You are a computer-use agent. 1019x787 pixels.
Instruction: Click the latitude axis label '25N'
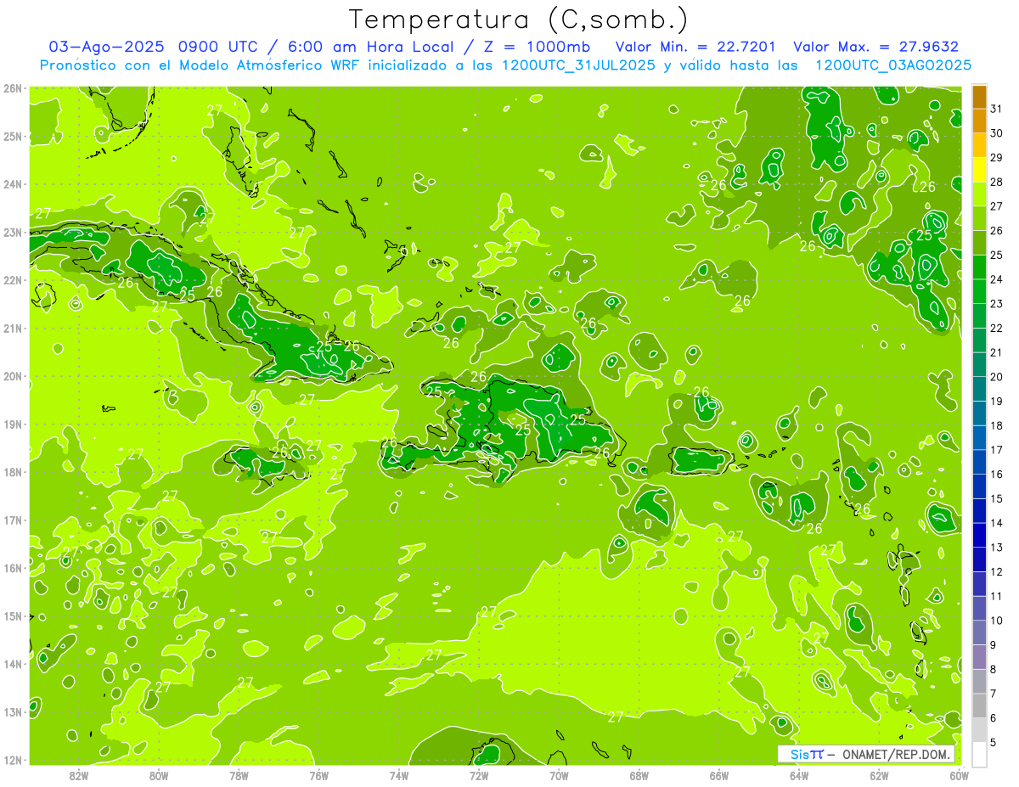(13, 137)
